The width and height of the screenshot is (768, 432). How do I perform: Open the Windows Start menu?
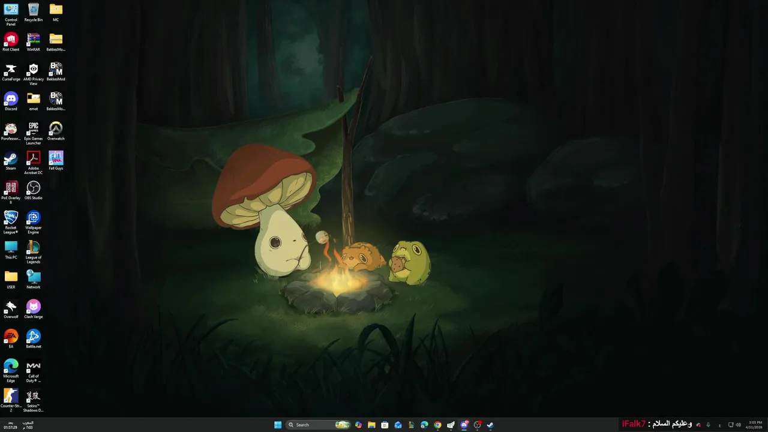[278, 425]
